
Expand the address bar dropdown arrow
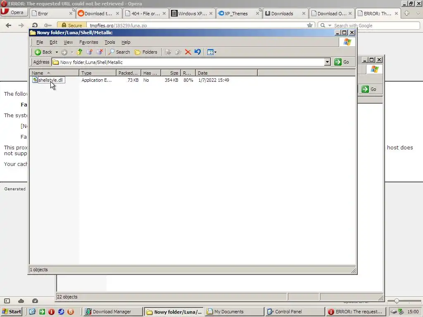tap(328, 62)
